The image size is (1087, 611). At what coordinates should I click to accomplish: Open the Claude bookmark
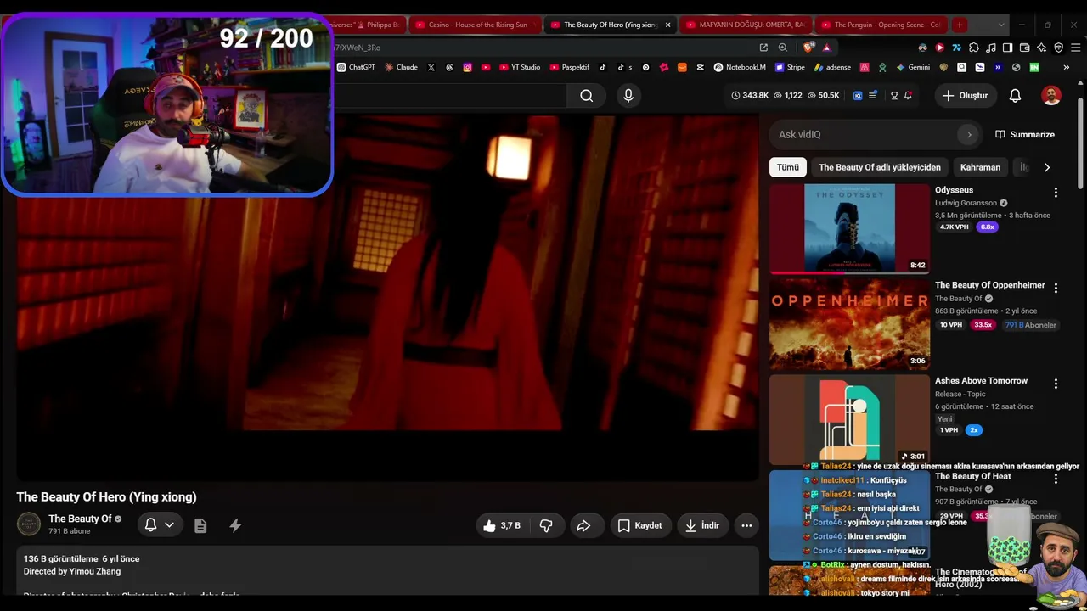[x=401, y=67]
